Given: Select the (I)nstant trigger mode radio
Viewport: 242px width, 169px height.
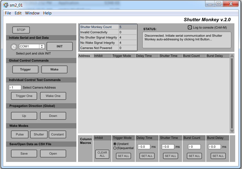Looking at the screenshot, I should pyautogui.click(x=115, y=144).
